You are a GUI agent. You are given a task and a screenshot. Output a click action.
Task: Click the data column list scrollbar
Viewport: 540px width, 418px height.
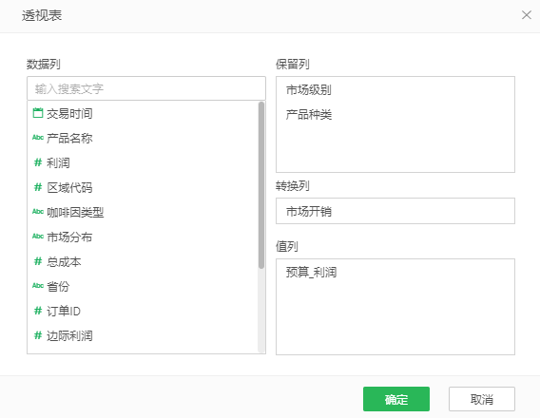261,185
